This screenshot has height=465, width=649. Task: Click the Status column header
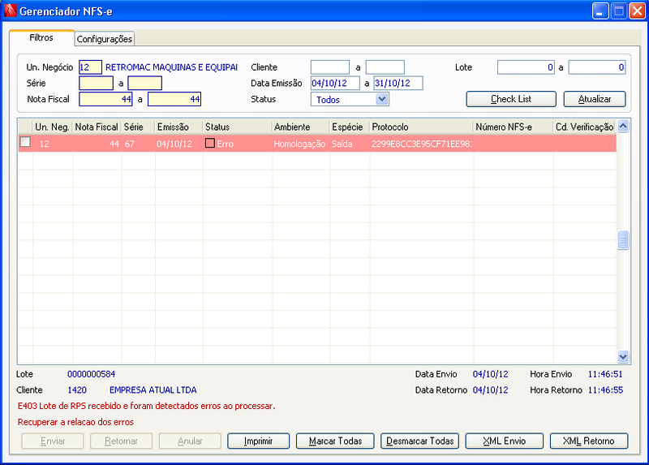click(x=238, y=127)
